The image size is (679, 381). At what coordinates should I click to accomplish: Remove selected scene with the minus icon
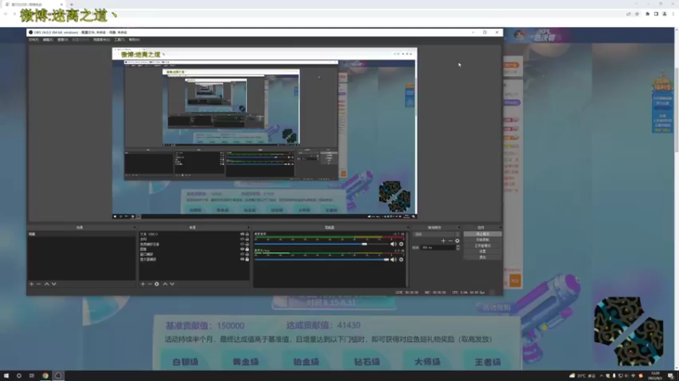[x=38, y=284]
